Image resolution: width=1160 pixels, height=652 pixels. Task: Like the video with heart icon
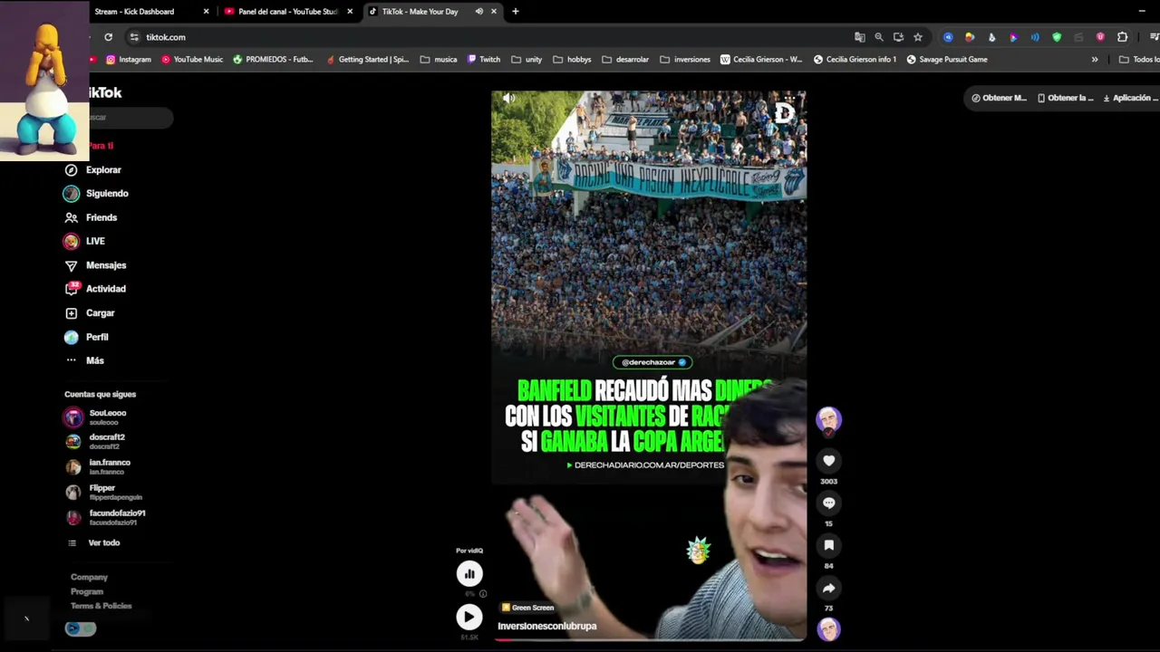[828, 461]
